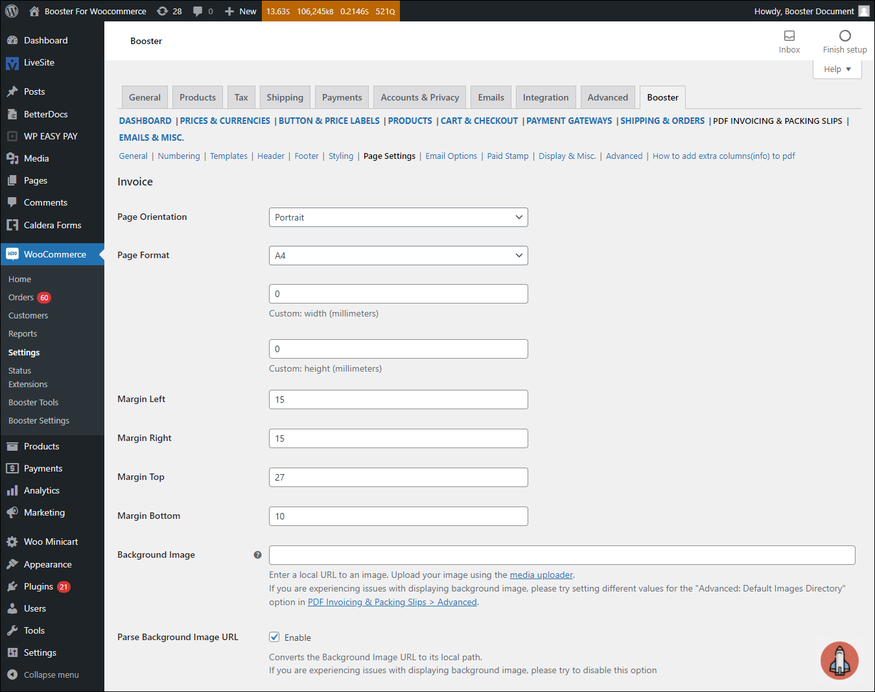Screen dimensions: 875x692
Task: Open the comments bubble icon in admin bar
Action: click(198, 11)
